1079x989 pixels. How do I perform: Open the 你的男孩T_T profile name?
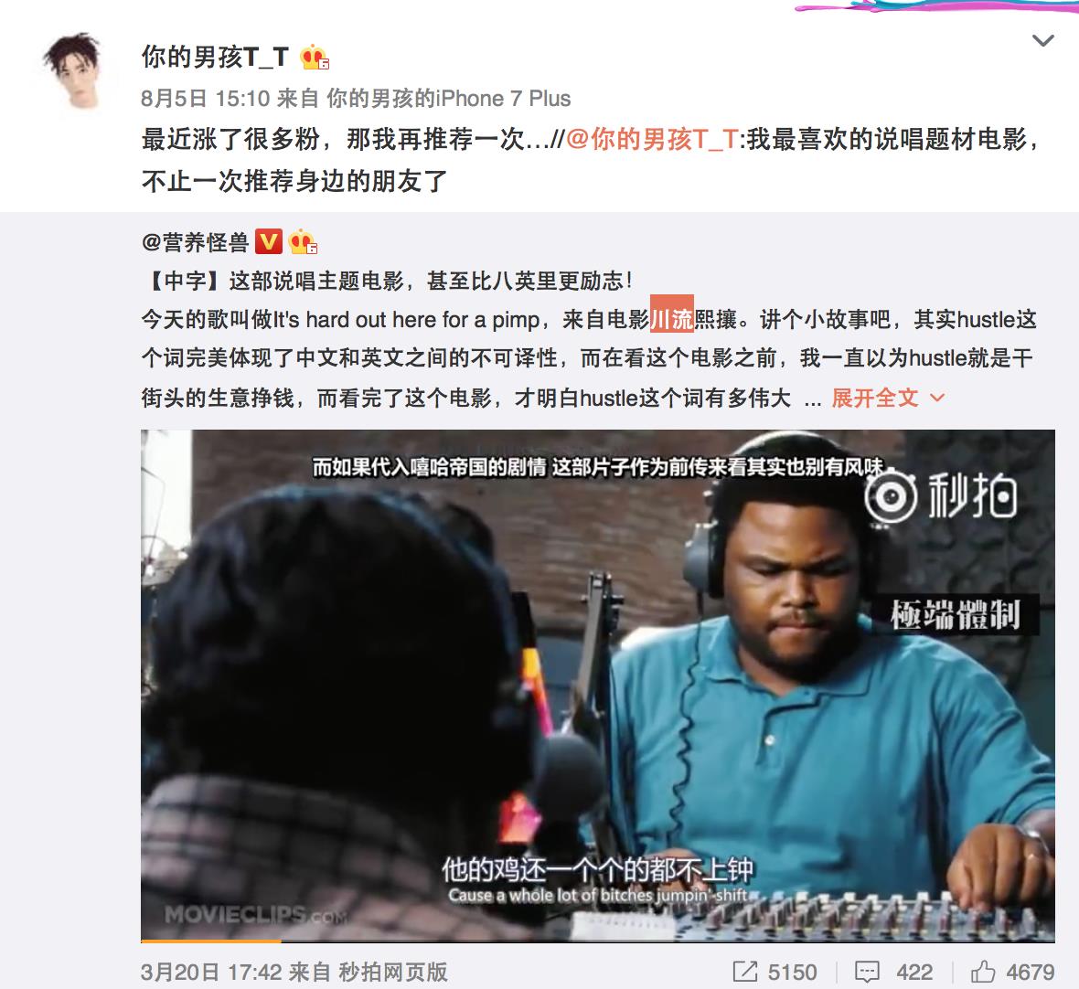215,57
